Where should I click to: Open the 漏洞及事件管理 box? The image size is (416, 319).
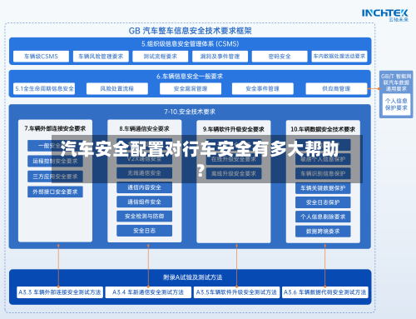[220, 57]
